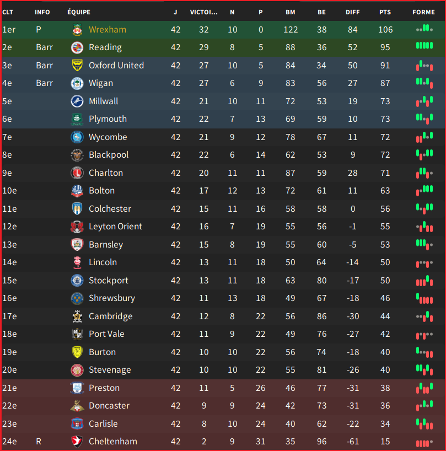The height and width of the screenshot is (451, 446).
Task: Click the Oxford United crest icon
Action: coord(77,65)
